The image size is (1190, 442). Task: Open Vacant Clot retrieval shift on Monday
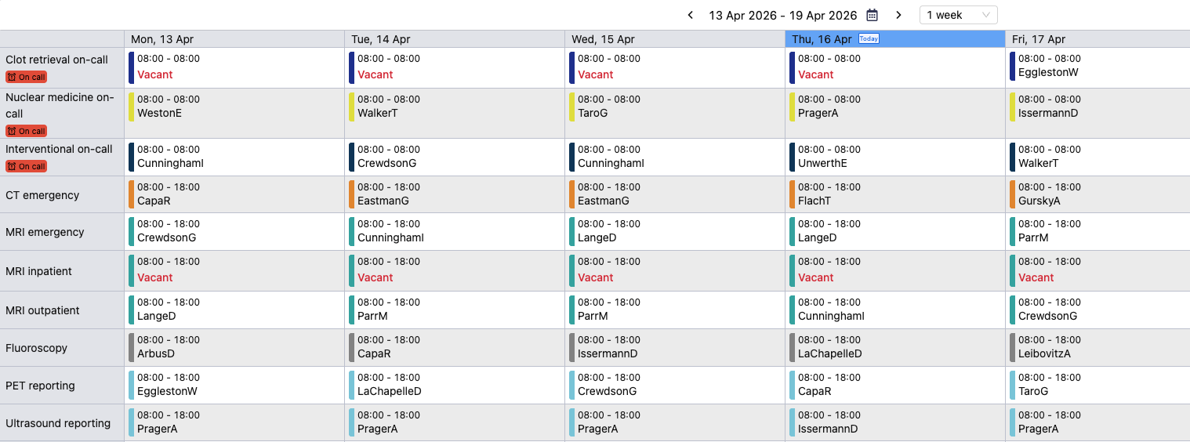(x=155, y=74)
